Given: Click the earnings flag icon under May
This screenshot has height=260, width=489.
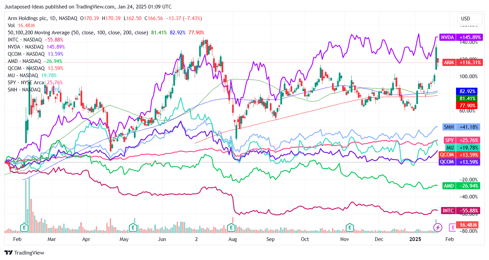Looking at the screenshot, I should point(133,228).
